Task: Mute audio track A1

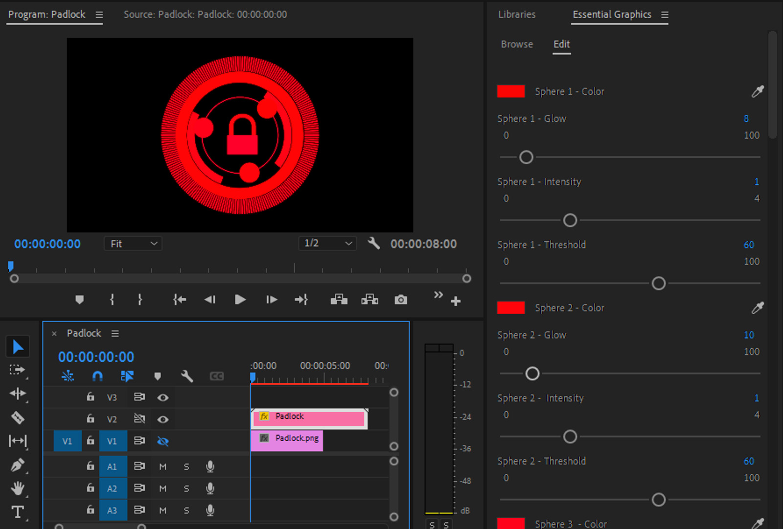Action: (163, 466)
